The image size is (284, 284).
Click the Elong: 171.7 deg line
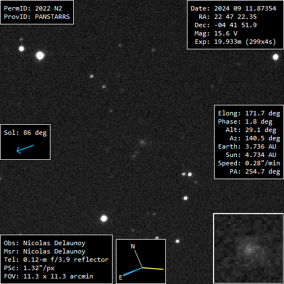(x=249, y=113)
